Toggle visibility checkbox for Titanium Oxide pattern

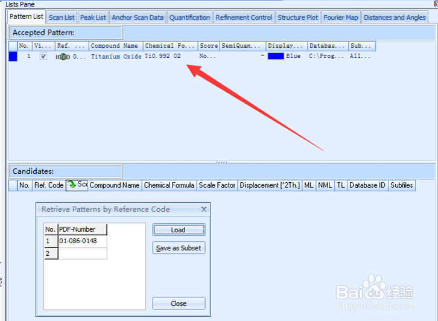(x=43, y=56)
